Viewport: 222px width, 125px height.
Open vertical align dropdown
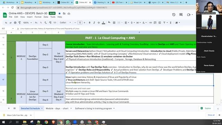tap(133, 23)
